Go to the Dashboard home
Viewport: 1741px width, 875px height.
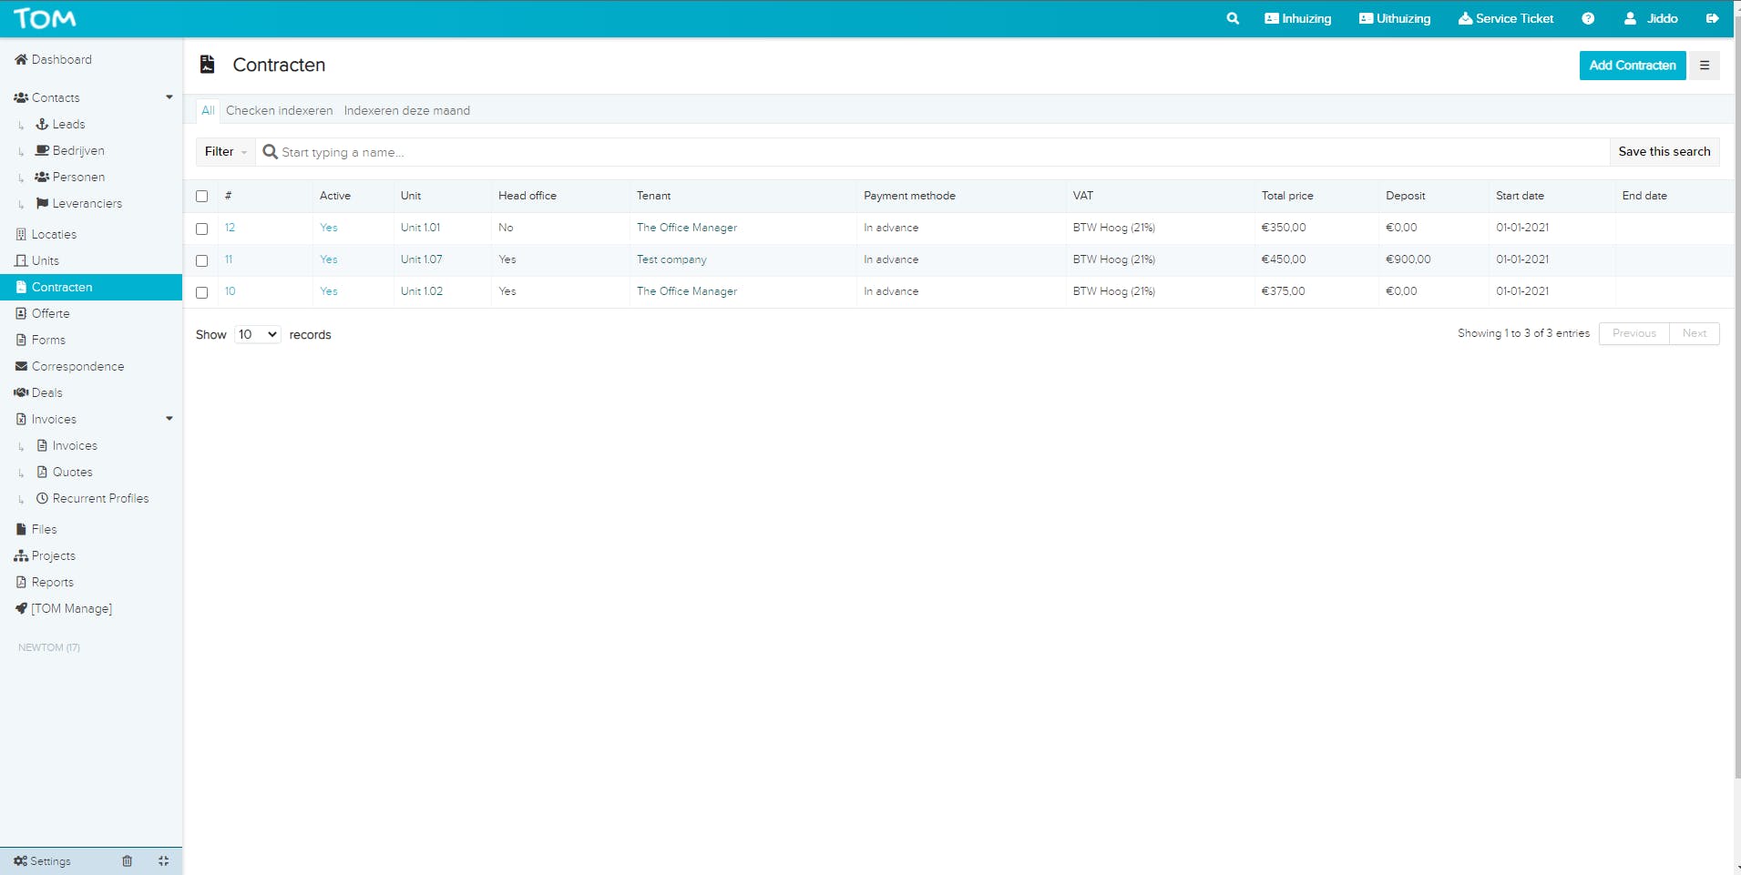53,59
